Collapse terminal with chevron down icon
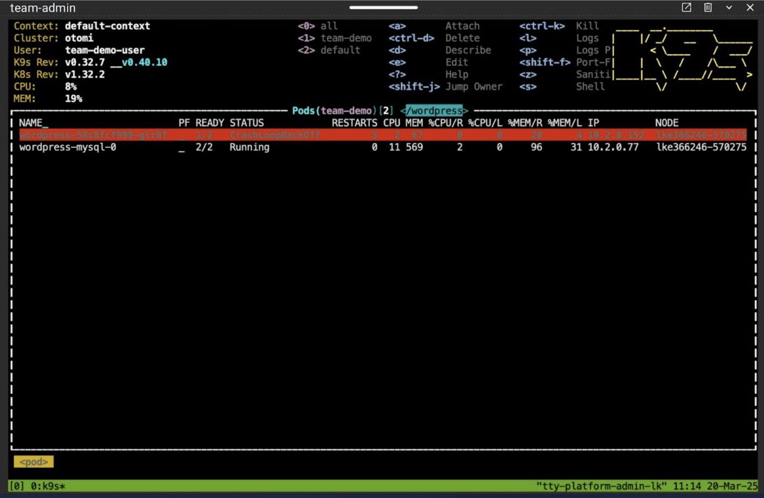This screenshot has height=498, width=764. point(729,8)
